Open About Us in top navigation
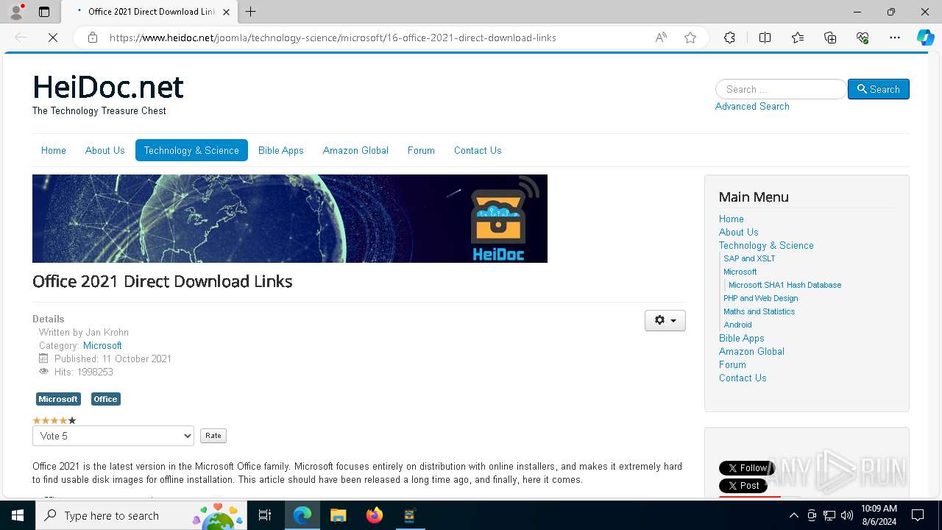This screenshot has width=942, height=530. coord(105,150)
